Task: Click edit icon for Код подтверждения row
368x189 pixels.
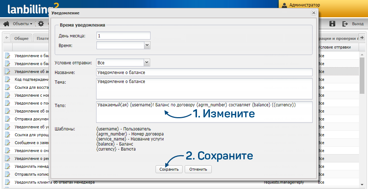Action: tap(8, 79)
